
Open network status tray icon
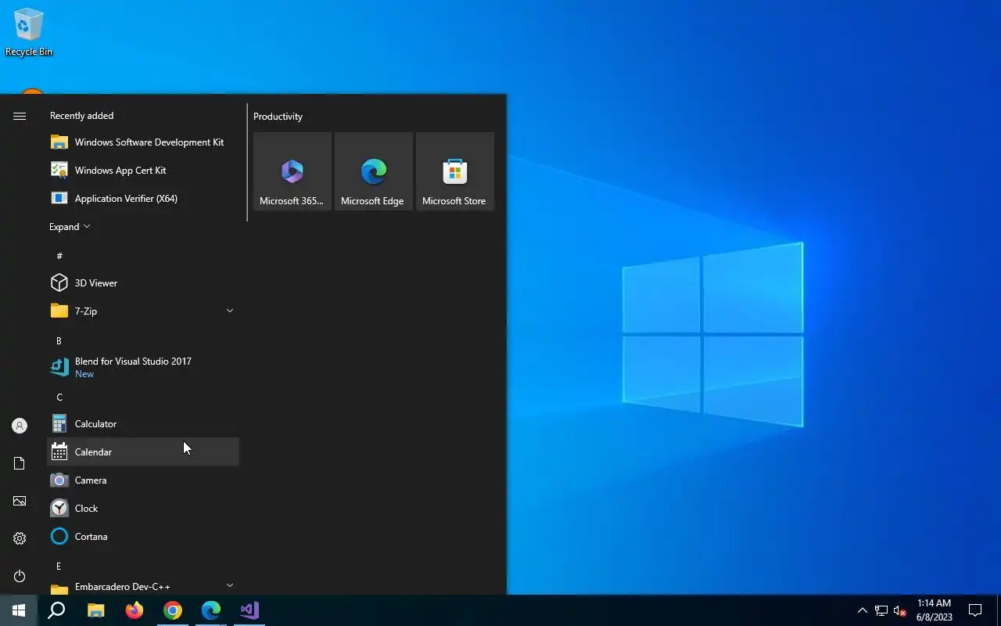[x=881, y=610]
